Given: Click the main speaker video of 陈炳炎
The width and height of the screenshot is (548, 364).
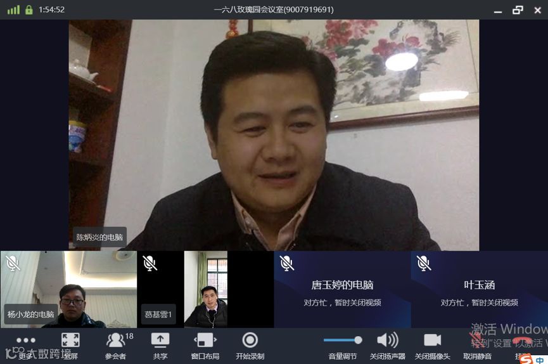Looking at the screenshot, I should coord(274,134).
